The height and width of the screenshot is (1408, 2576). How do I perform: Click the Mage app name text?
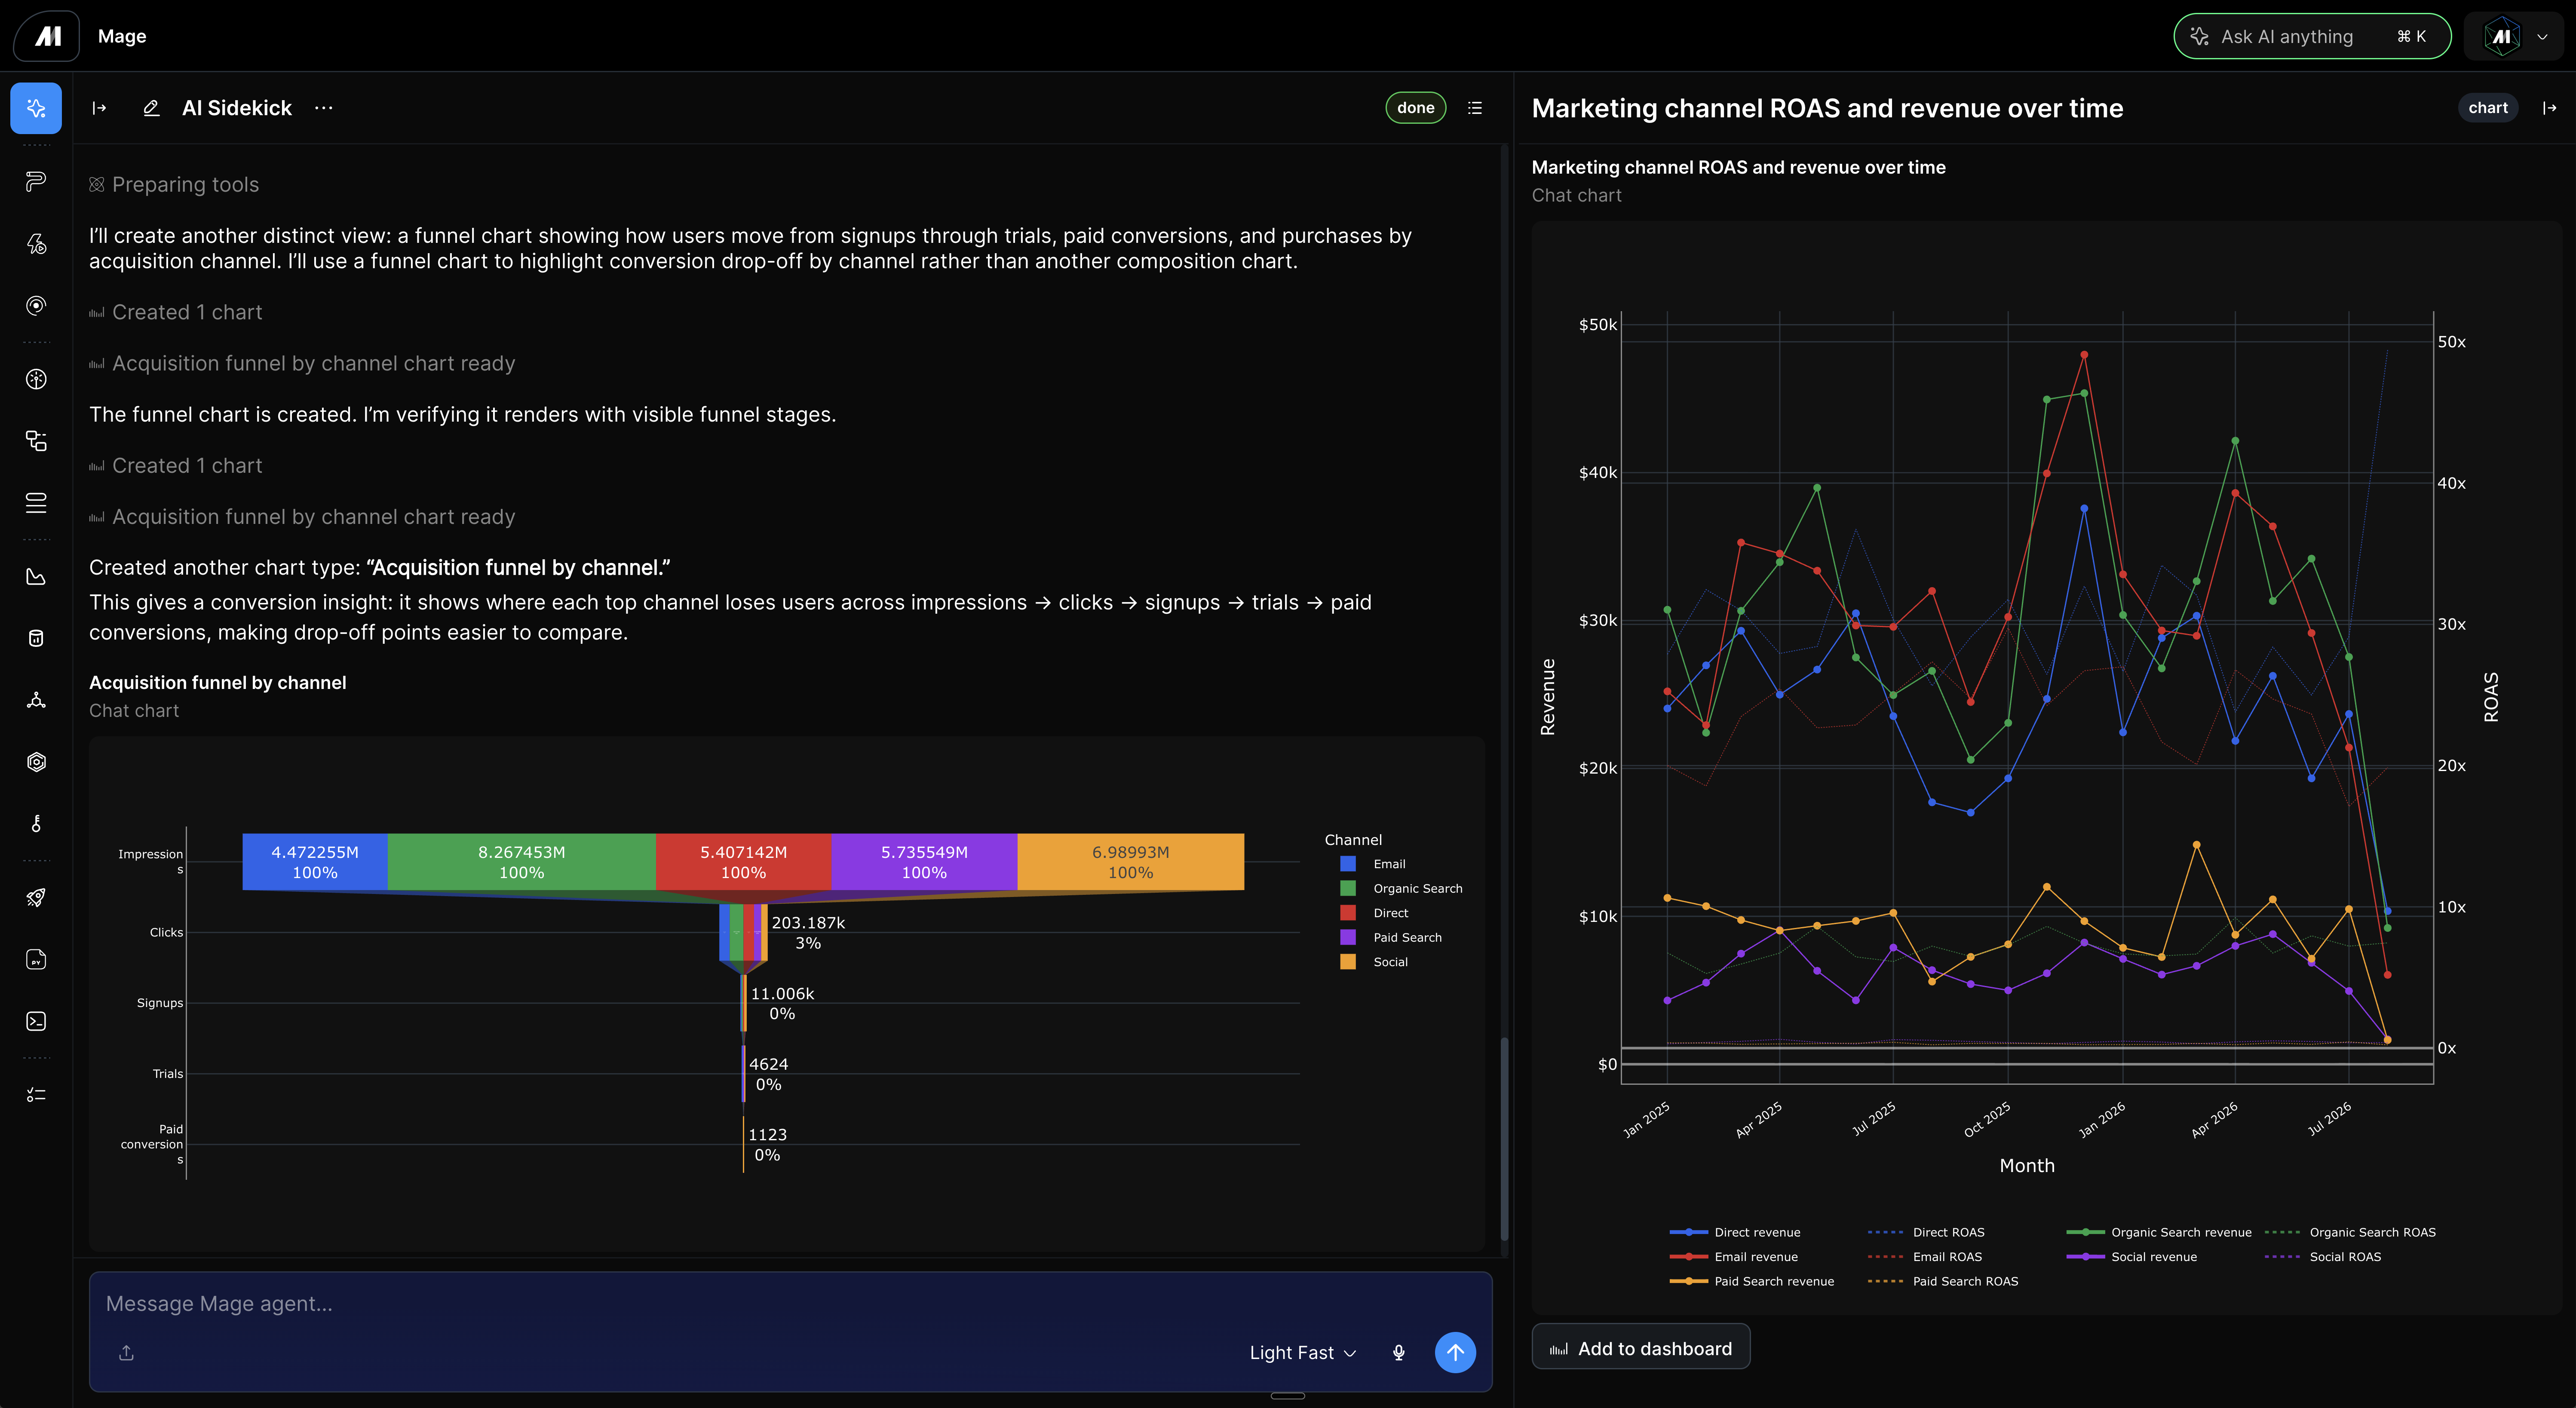122,36
